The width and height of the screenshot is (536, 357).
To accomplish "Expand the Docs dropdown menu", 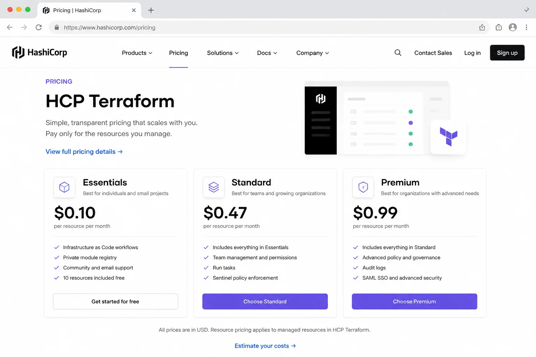I will (267, 53).
